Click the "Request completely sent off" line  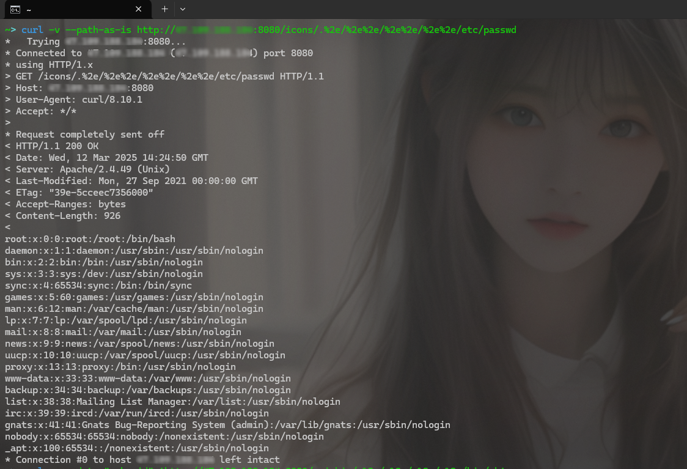[x=84, y=135]
